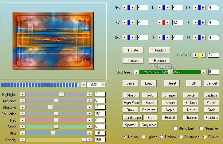The height and width of the screenshot is (144, 223).
Task: Select the Lighten blend mode
Action: pyautogui.click(x=143, y=137)
